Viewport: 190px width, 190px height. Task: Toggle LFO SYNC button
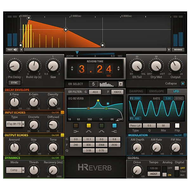(179, 98)
